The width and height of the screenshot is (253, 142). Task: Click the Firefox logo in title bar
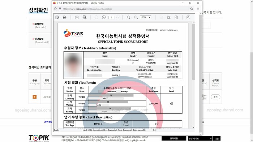[54, 3]
